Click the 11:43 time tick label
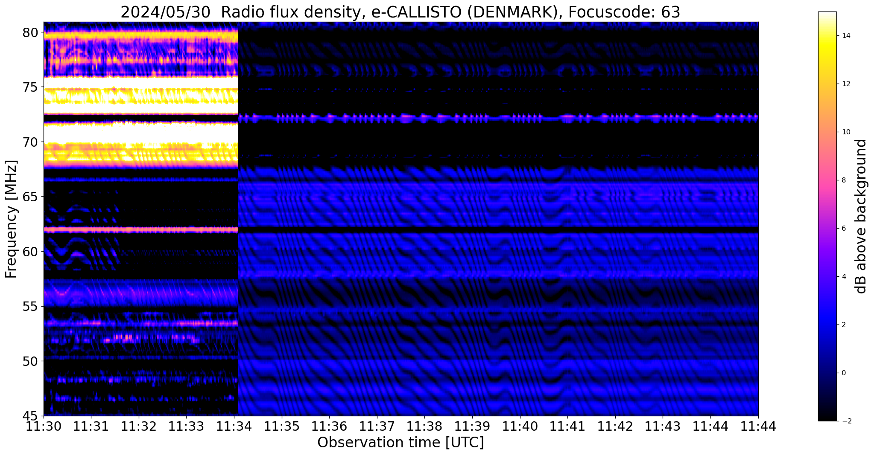The image size is (874, 455). (663, 426)
